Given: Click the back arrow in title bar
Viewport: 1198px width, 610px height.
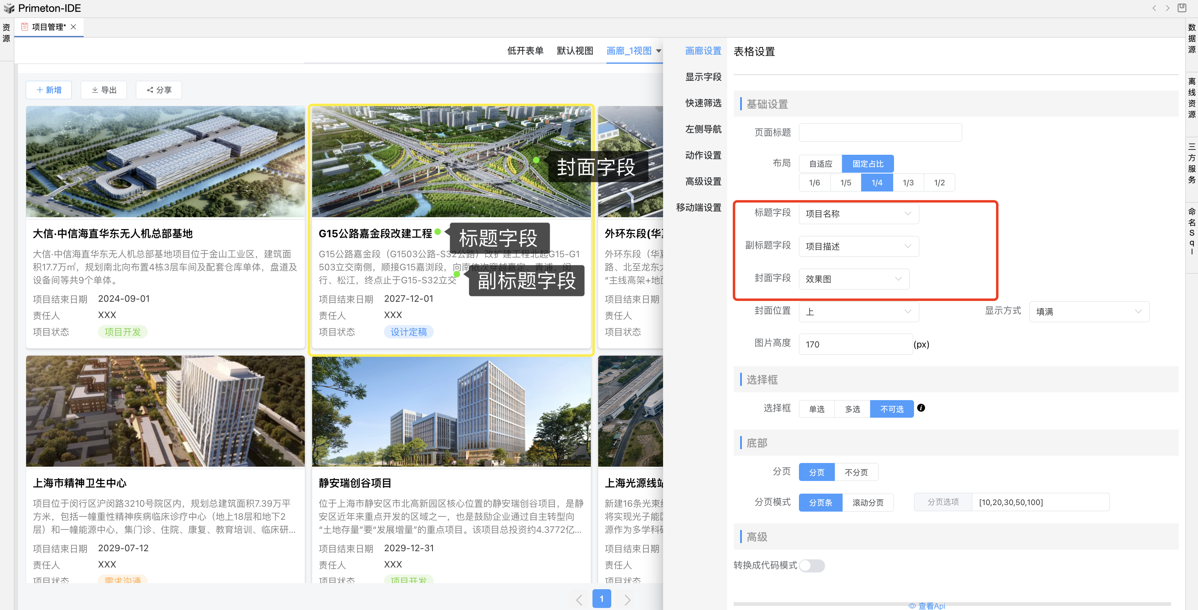Looking at the screenshot, I should (x=1154, y=8).
